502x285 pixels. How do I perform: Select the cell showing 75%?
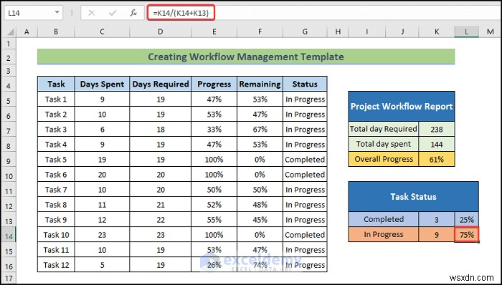pos(466,235)
